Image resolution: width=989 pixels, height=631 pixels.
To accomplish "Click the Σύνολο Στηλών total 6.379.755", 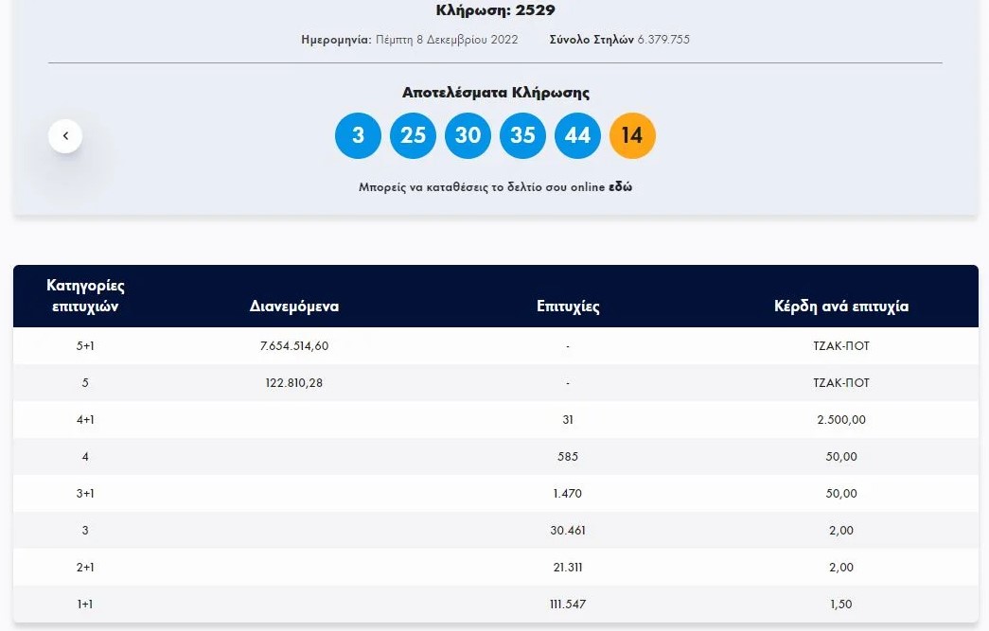I will tap(618, 39).
